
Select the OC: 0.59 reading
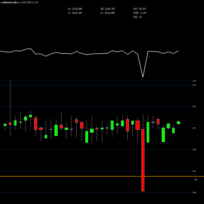pyautogui.click(x=140, y=9)
